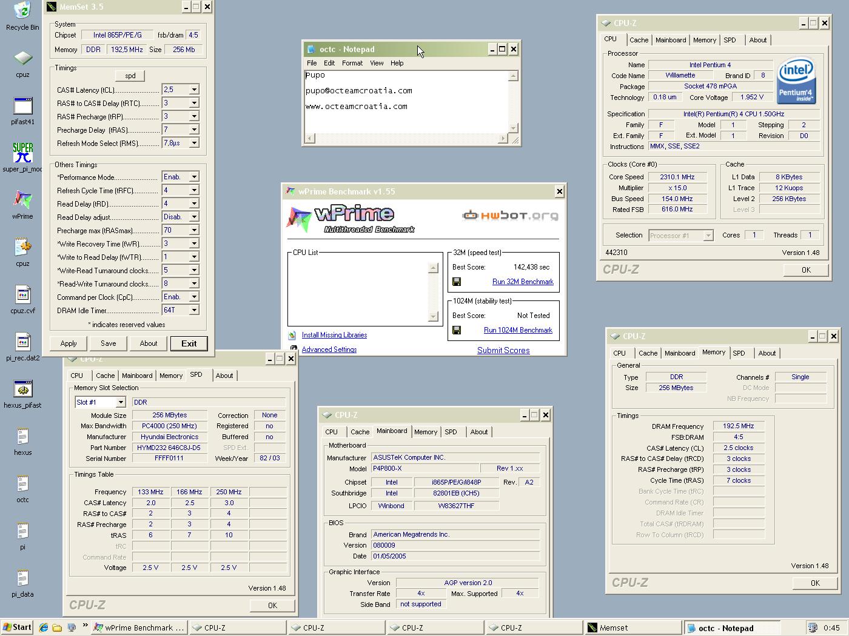
Task: Click the spd button in MemSet
Action: [130, 76]
